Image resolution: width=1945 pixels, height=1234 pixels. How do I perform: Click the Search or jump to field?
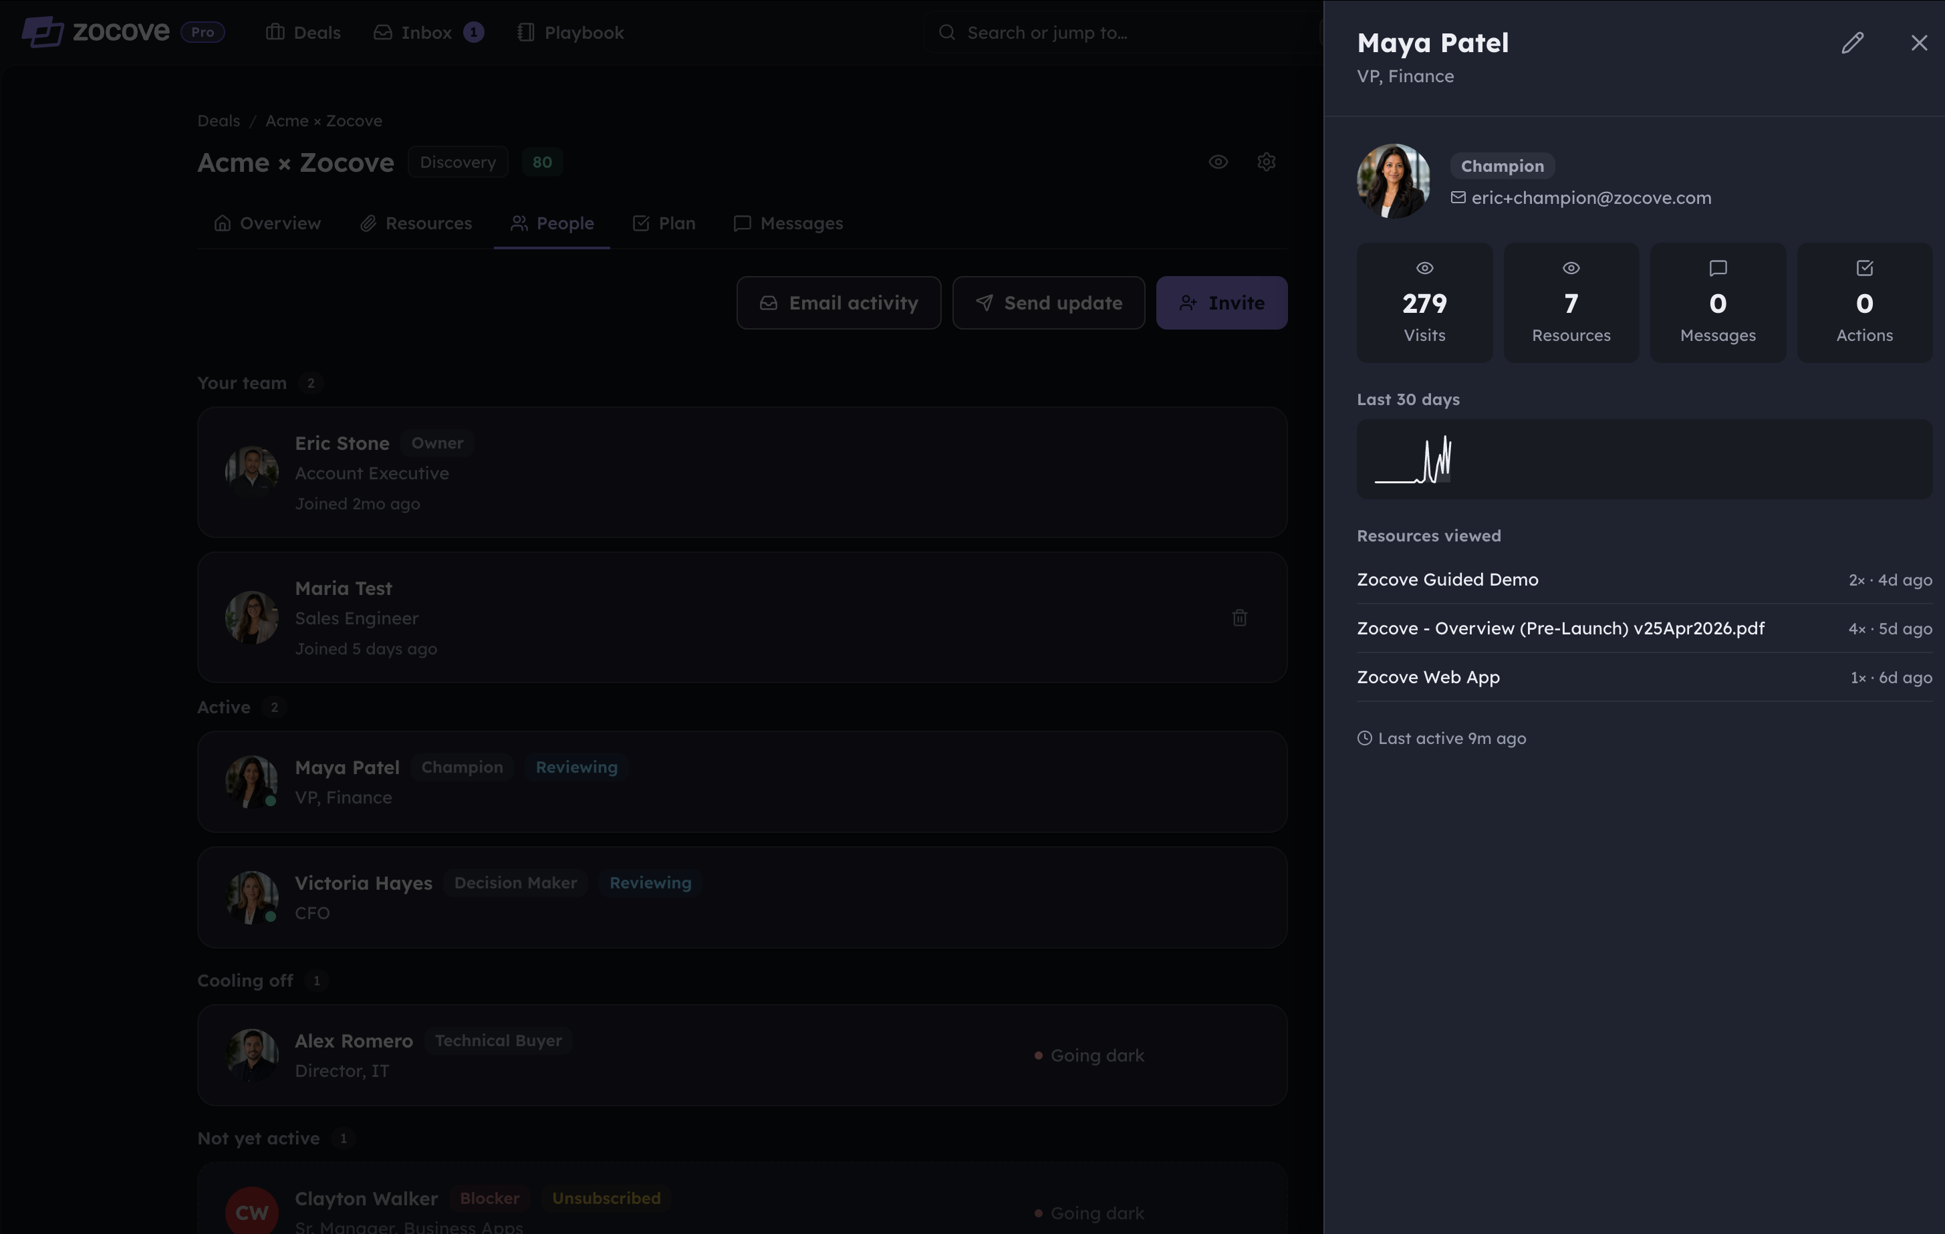pos(1123,32)
